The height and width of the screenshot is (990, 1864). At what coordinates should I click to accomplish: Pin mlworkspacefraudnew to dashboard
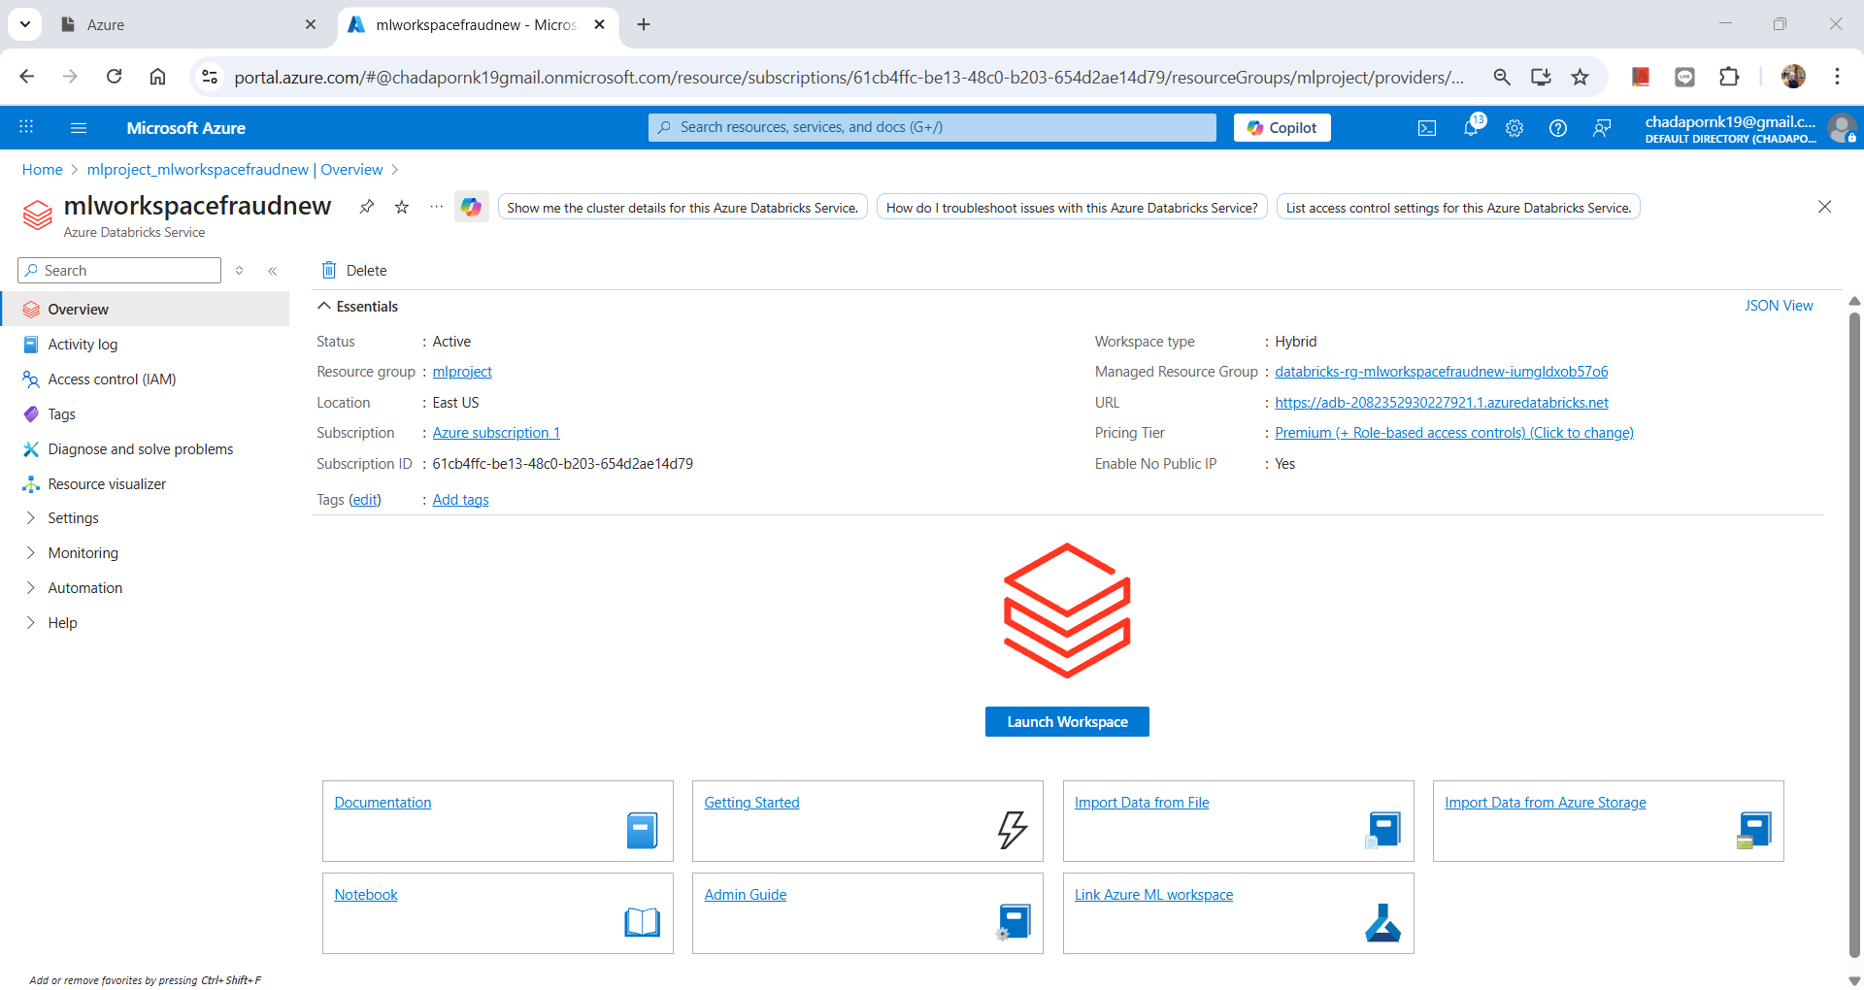[x=367, y=207]
